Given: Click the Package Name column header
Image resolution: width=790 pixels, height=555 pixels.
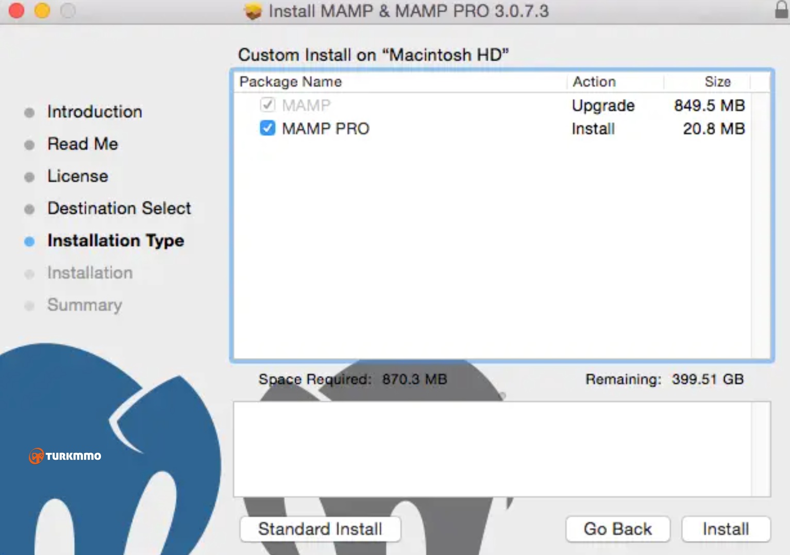Looking at the screenshot, I should 291,81.
